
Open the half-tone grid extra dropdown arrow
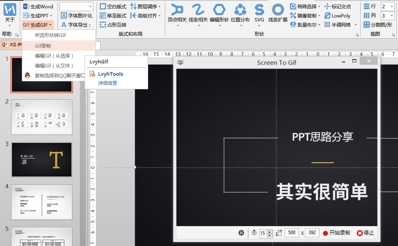point(356,25)
